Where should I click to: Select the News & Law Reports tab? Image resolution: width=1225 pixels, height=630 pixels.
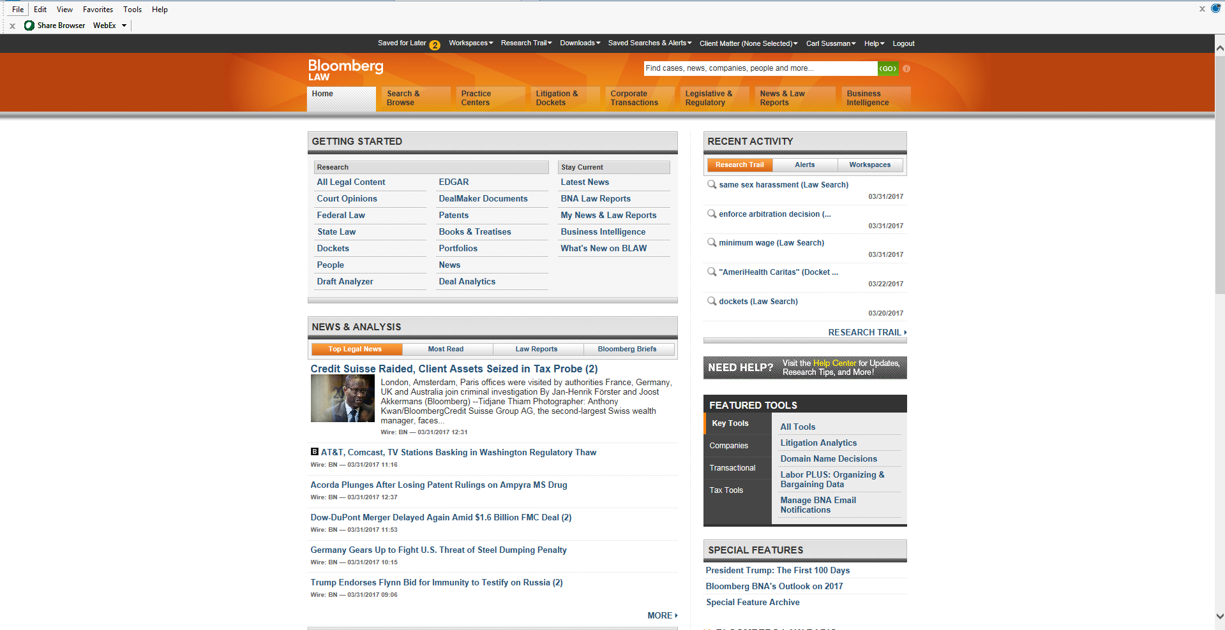(x=795, y=98)
